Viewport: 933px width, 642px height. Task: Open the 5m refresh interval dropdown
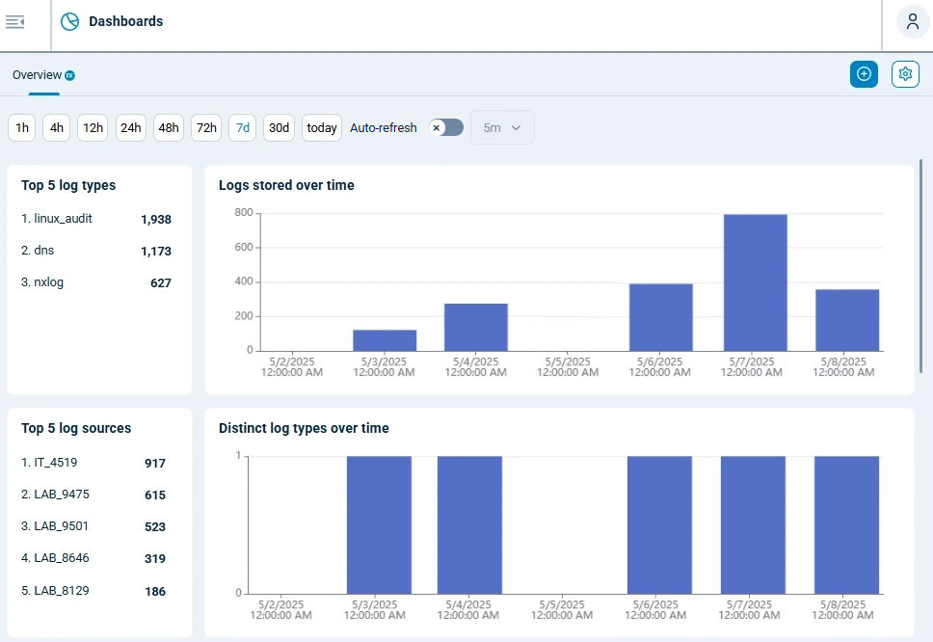click(x=502, y=126)
